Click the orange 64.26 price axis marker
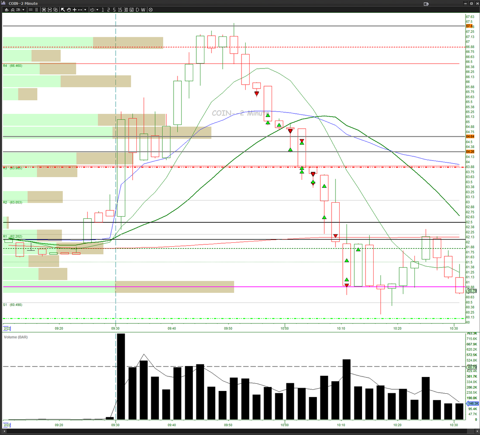Screen dimensions: 480x435 [x=470, y=152]
